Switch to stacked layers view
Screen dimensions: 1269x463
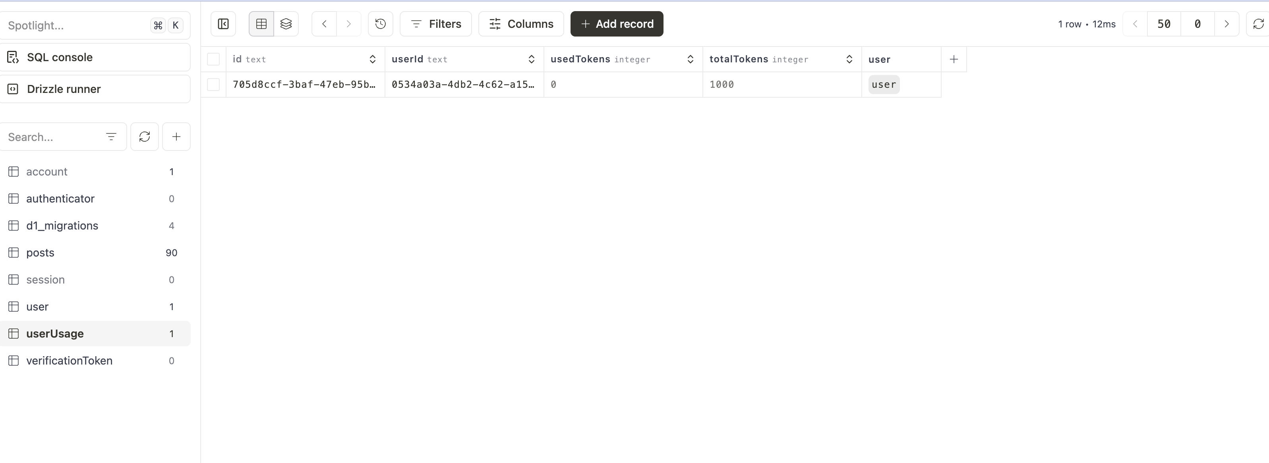(286, 24)
